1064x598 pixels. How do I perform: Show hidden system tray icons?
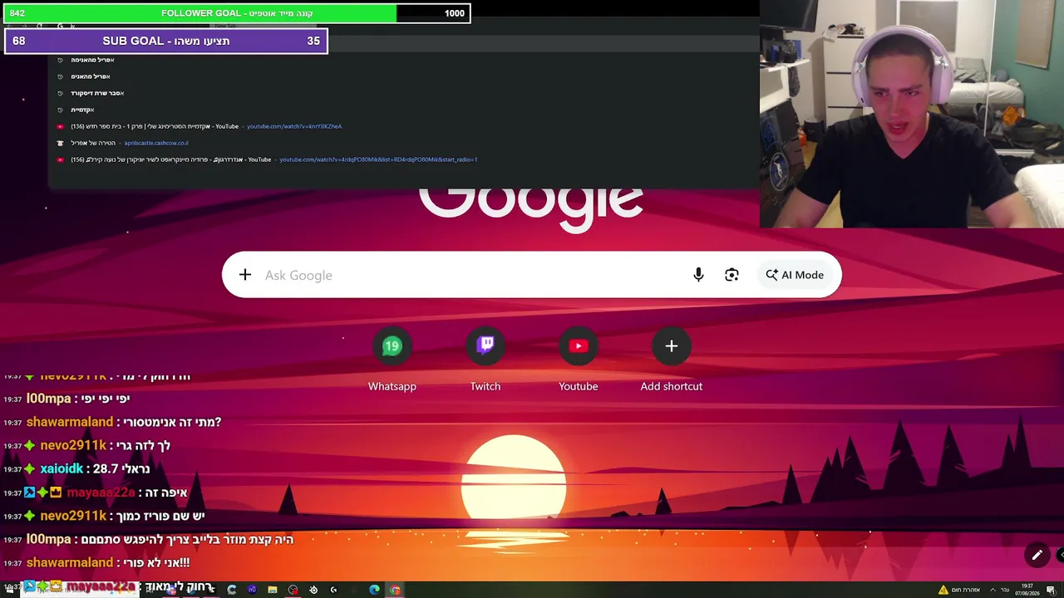[993, 590]
